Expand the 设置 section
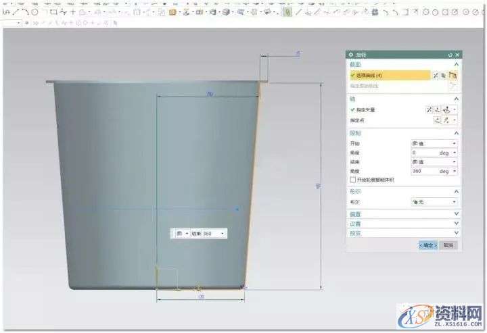Image resolution: width=487 pixels, height=333 pixels. pos(457,224)
